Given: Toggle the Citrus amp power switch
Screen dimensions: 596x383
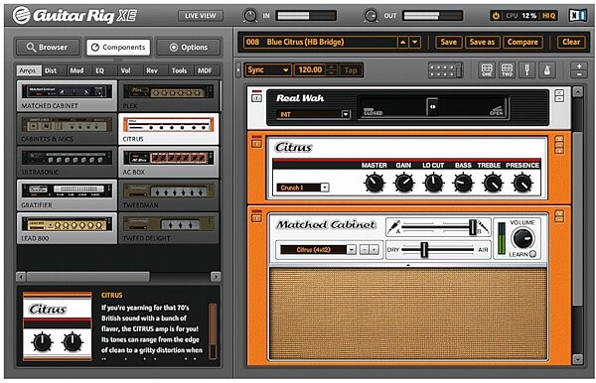Looking at the screenshot, I should (x=257, y=144).
